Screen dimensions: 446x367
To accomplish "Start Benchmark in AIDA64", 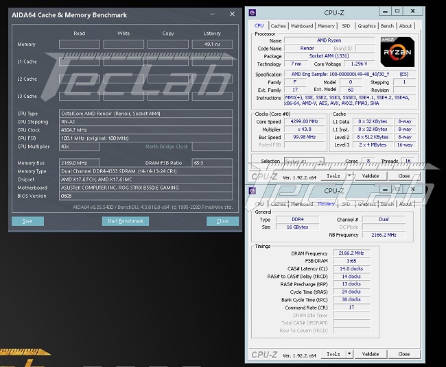I will (126, 221).
